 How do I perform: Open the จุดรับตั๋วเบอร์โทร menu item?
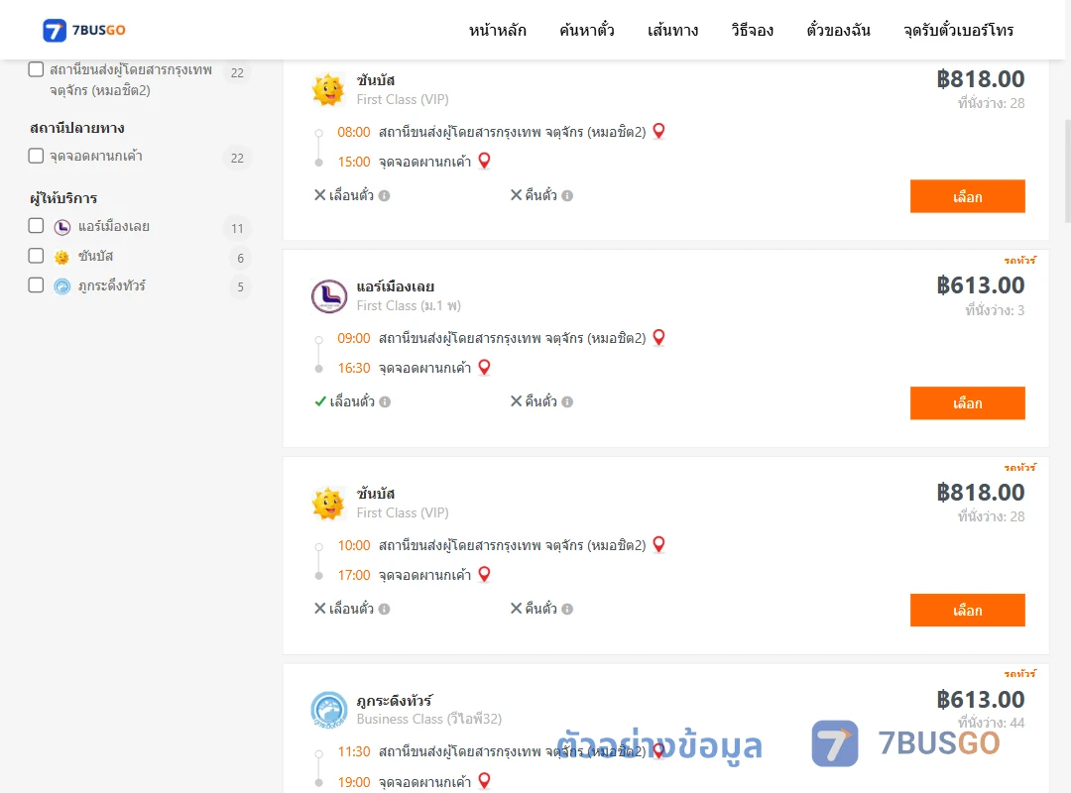click(x=958, y=30)
